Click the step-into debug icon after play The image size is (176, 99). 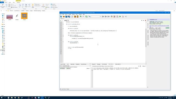[123, 16]
